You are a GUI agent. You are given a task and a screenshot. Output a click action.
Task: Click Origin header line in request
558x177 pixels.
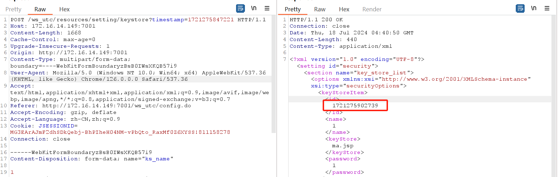pos(69,52)
